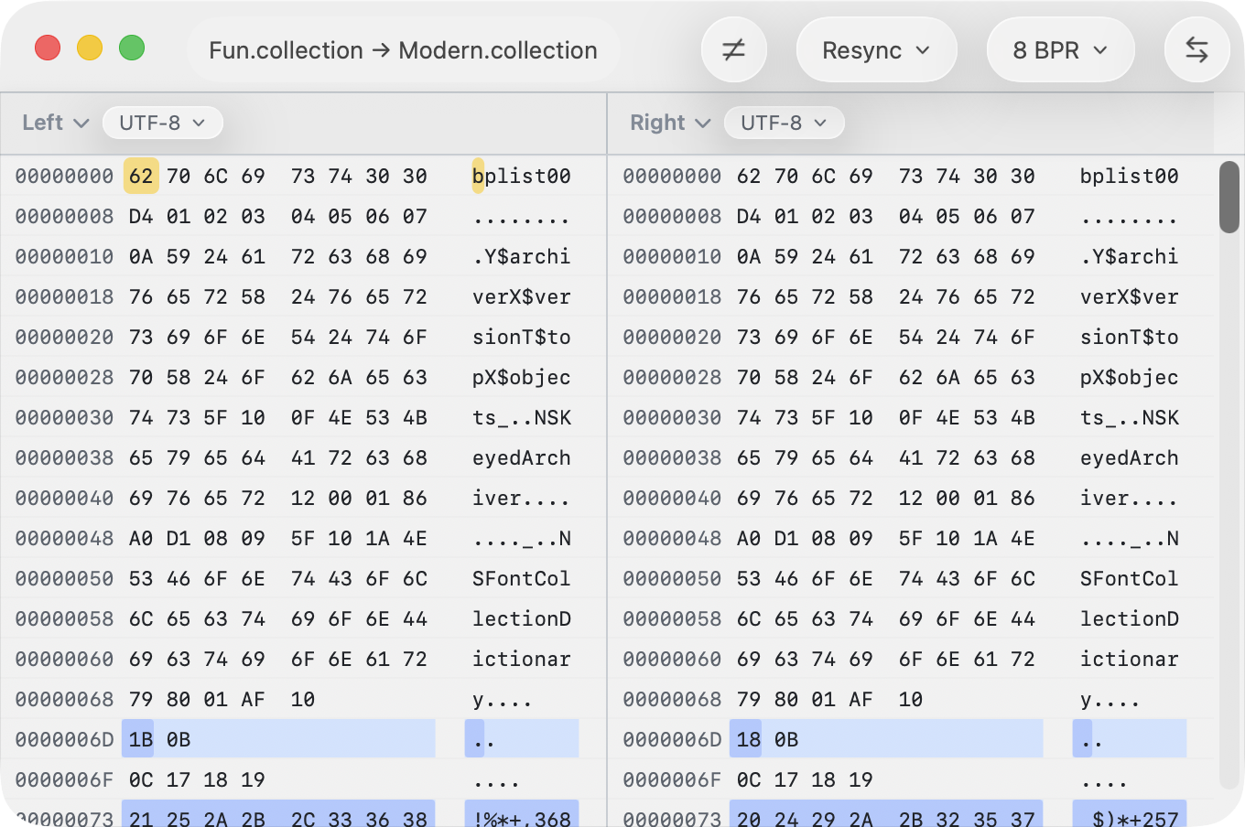Click right pane offset 00000030
Image resolution: width=1245 pixels, height=827 pixels.
(672, 417)
